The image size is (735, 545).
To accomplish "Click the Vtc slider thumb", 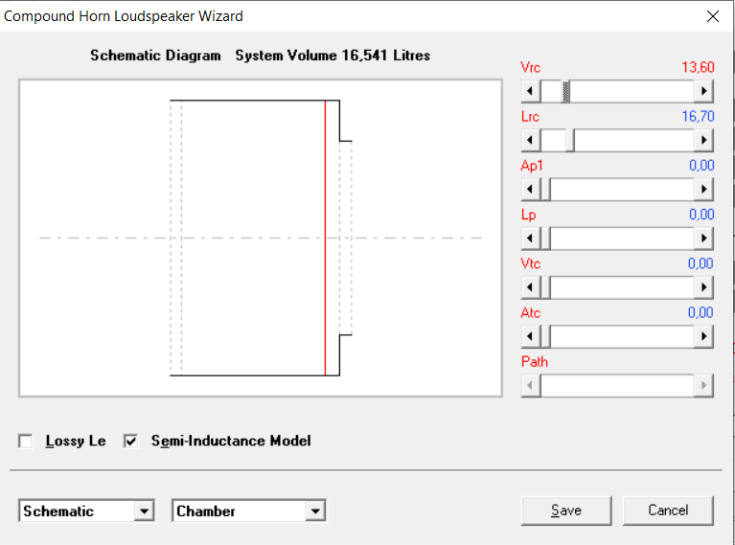I will [x=545, y=287].
